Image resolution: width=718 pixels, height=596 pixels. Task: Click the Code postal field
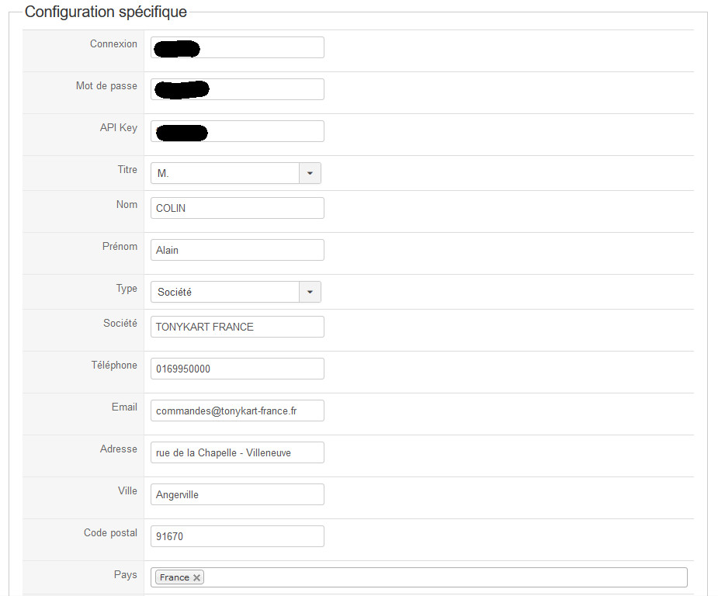[237, 536]
